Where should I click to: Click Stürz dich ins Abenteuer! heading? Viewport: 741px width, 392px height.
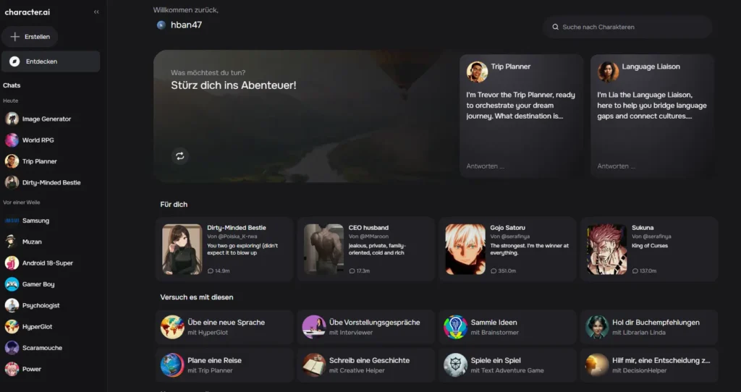coord(234,85)
